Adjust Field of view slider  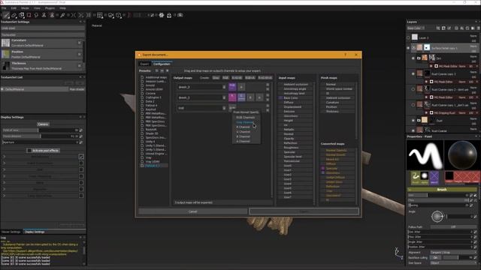[x=40, y=130]
